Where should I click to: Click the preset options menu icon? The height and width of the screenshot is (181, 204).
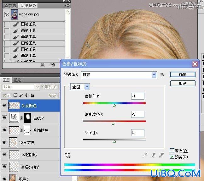pyautogui.click(x=162, y=74)
